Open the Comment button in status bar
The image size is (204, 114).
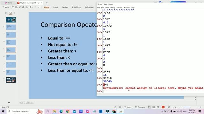[140, 107]
